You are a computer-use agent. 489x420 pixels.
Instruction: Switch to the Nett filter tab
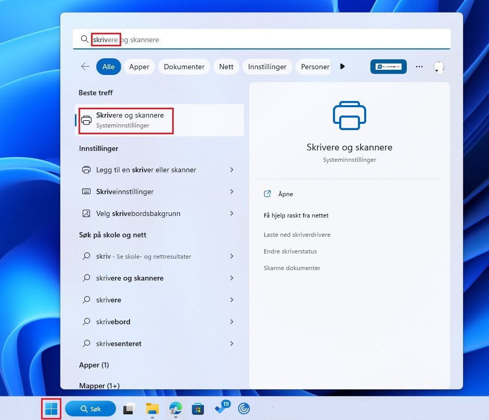point(226,67)
